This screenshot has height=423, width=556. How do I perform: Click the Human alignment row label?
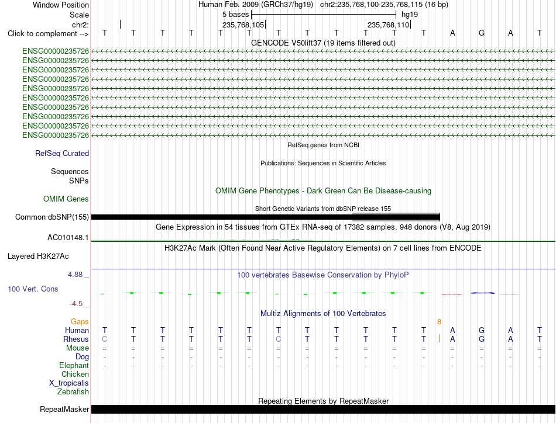coord(77,330)
